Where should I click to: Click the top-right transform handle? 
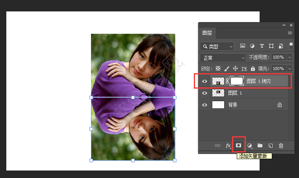[x=175, y=98]
